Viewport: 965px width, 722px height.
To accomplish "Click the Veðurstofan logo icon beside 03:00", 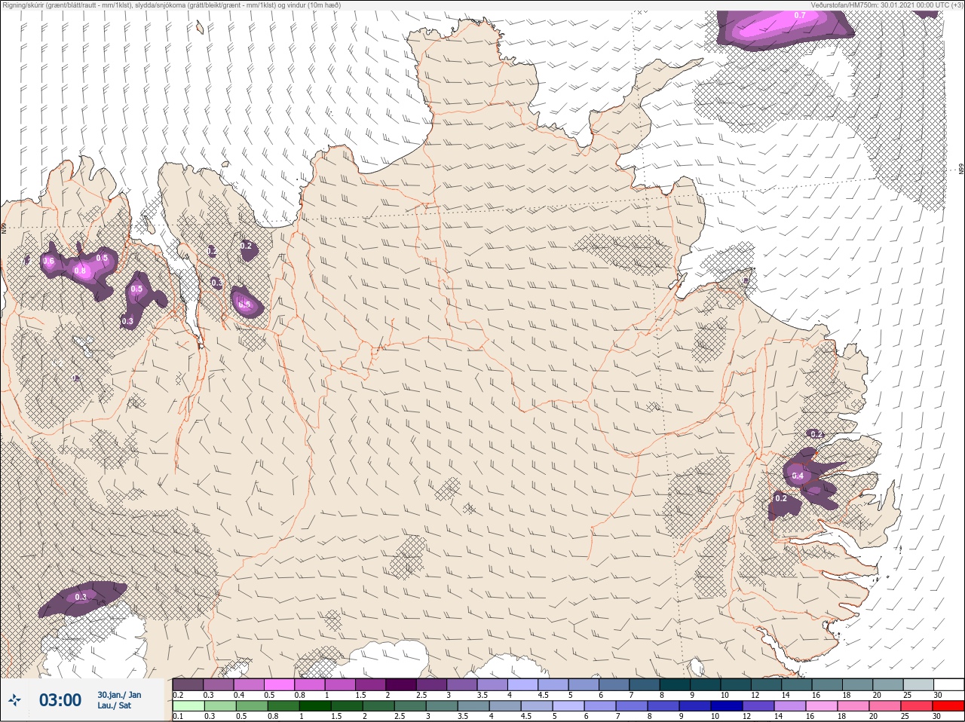I will pos(14,700).
